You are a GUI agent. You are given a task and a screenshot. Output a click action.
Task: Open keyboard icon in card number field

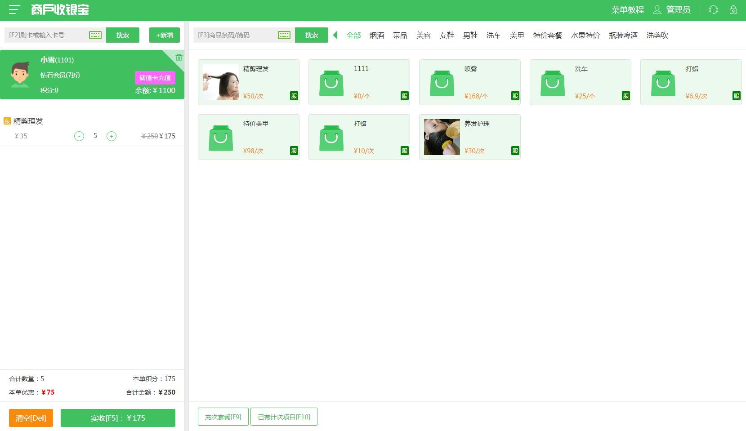[x=95, y=35]
